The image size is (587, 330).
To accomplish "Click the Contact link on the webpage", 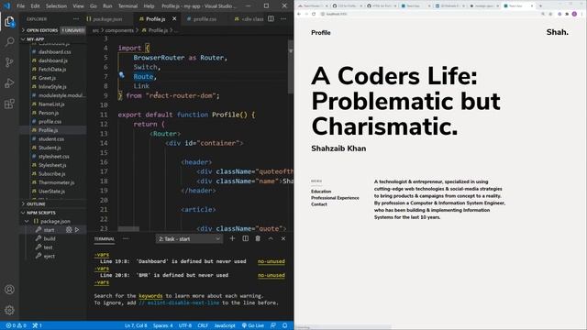I will coord(319,204).
